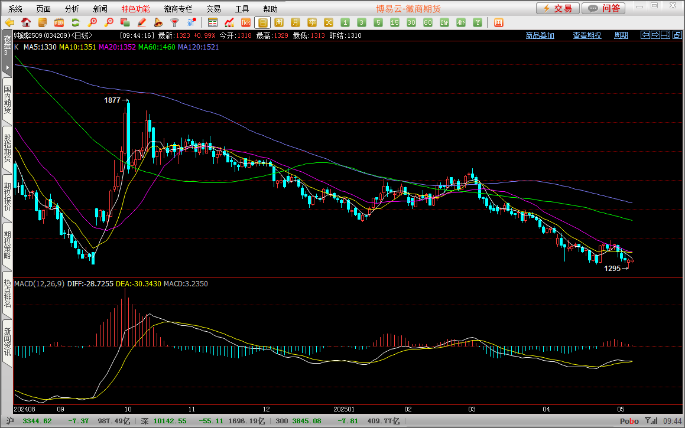Switch to Tick chart view
The width and height of the screenshot is (685, 428).
246,22
